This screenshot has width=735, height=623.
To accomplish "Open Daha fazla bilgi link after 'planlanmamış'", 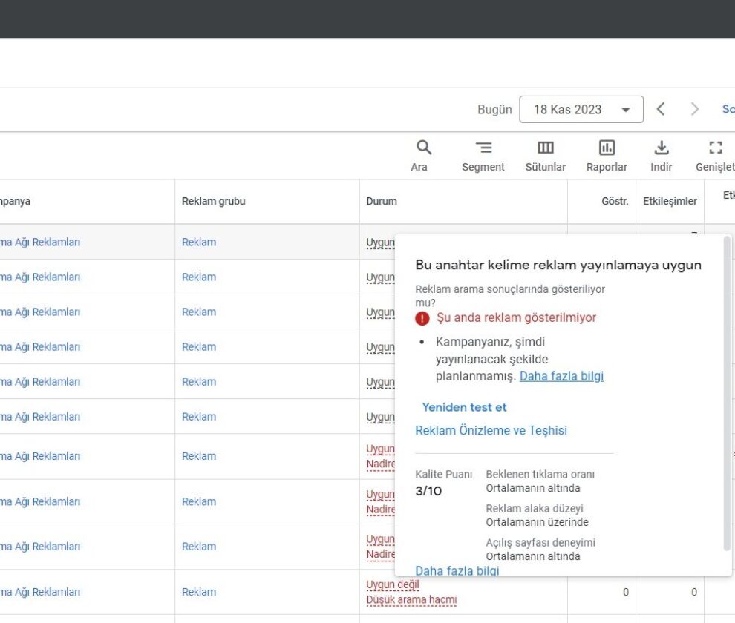I will 561,376.
